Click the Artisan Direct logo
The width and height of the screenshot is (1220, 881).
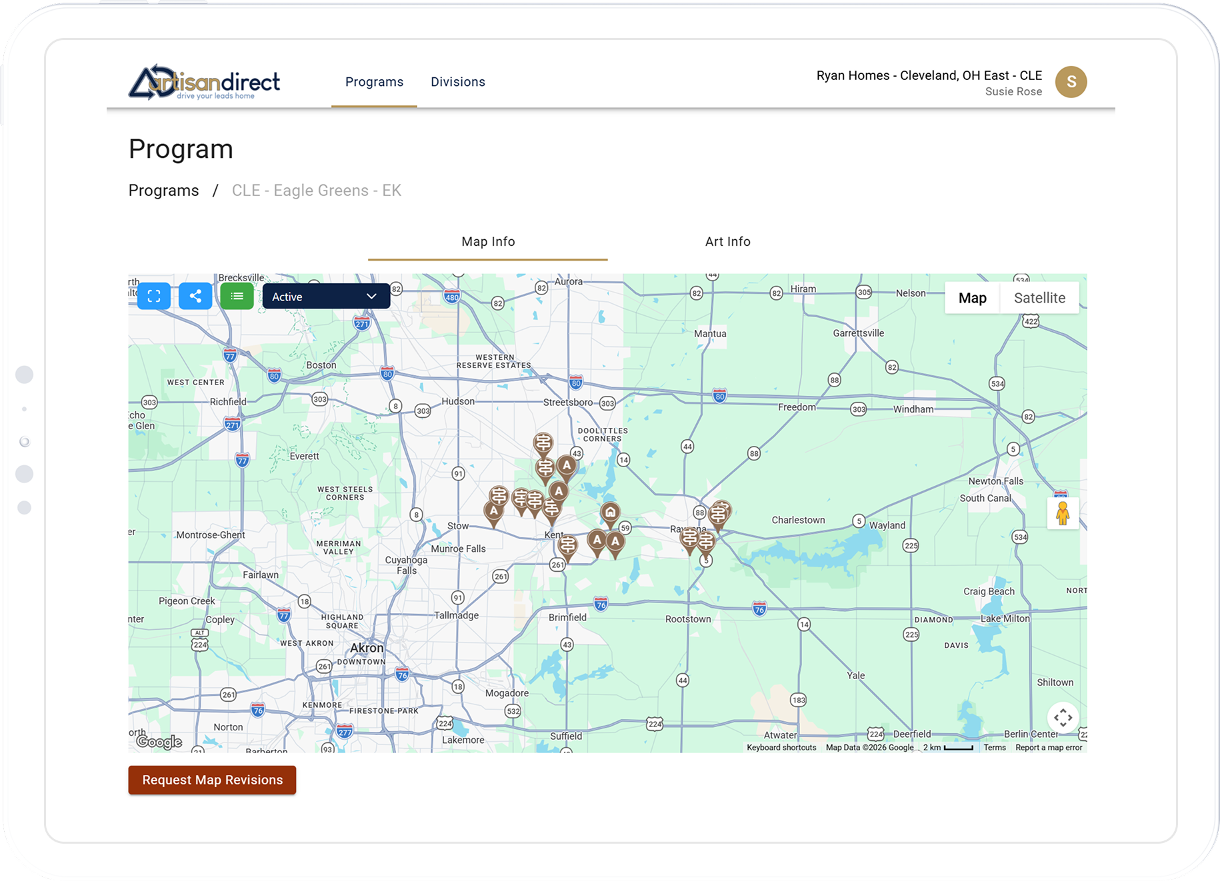203,82
